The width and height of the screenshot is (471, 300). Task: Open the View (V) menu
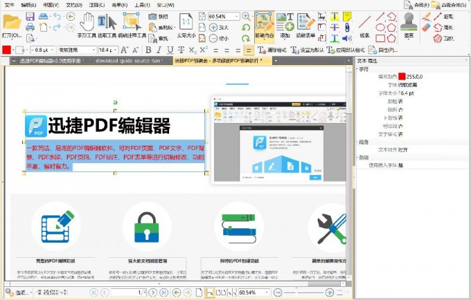(51, 5)
